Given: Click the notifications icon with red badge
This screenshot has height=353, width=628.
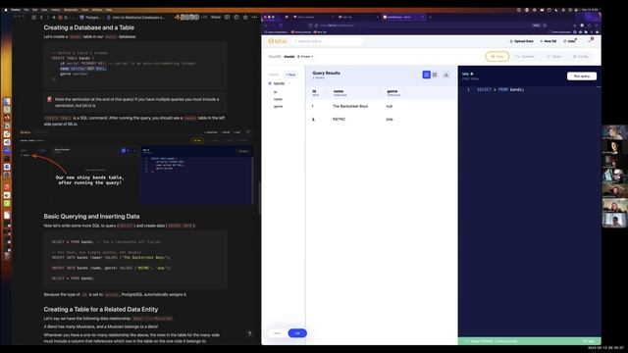Looking at the screenshot, I should pos(591,40).
